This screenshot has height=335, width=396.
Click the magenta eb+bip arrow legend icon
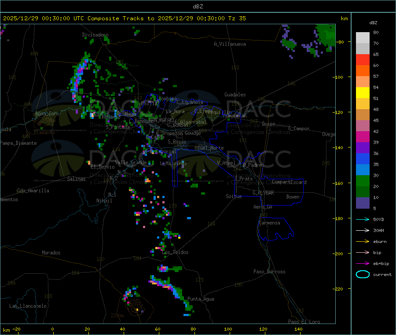[x=363, y=264]
